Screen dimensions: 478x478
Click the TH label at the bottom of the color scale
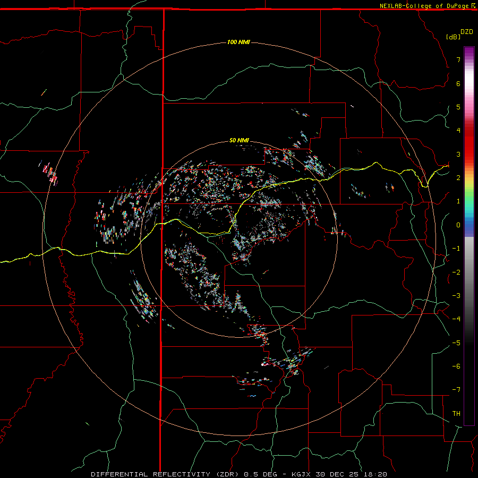(456, 413)
